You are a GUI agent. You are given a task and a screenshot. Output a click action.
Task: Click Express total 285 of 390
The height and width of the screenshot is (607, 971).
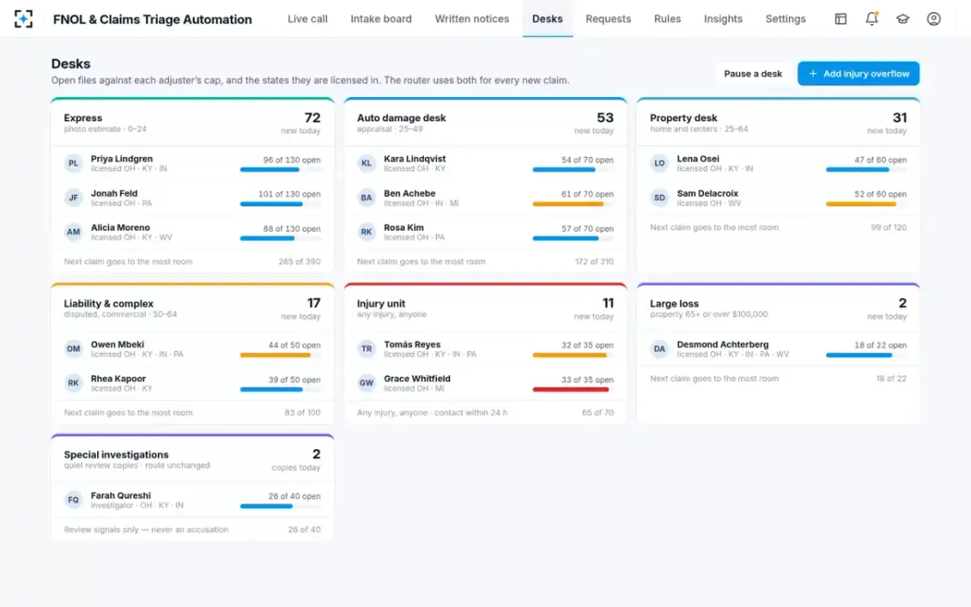tap(299, 261)
